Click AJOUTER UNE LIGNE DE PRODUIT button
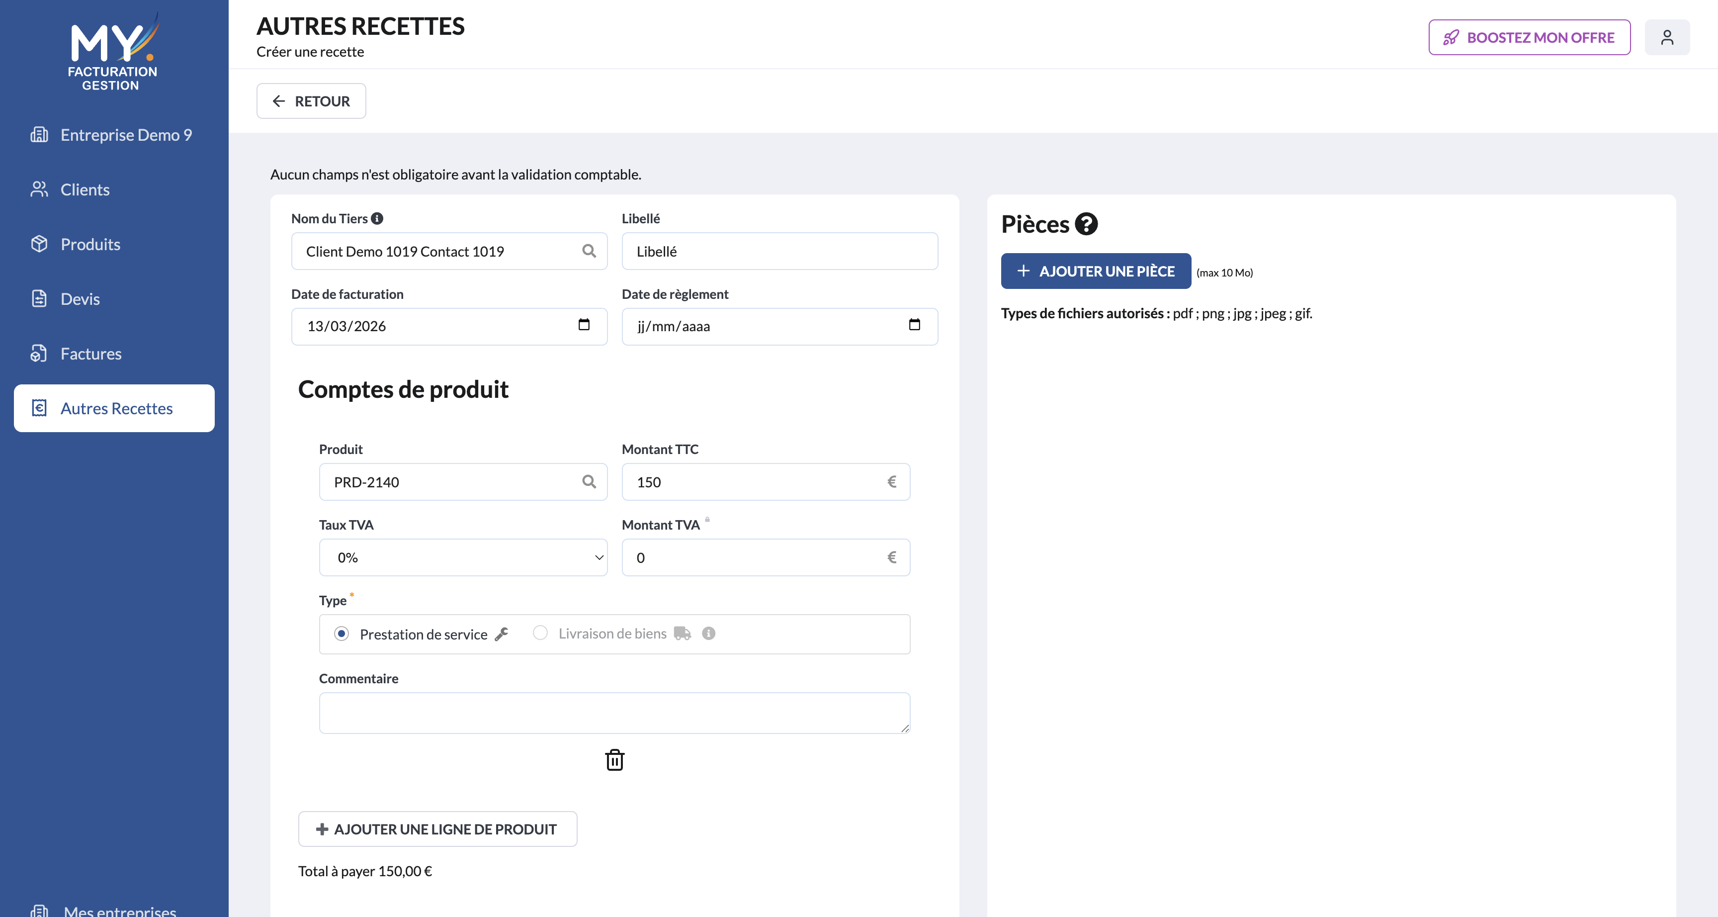The width and height of the screenshot is (1718, 917). pyautogui.click(x=437, y=829)
